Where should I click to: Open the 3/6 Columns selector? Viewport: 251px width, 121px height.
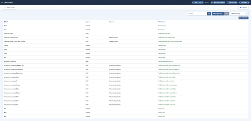tap(243, 18)
